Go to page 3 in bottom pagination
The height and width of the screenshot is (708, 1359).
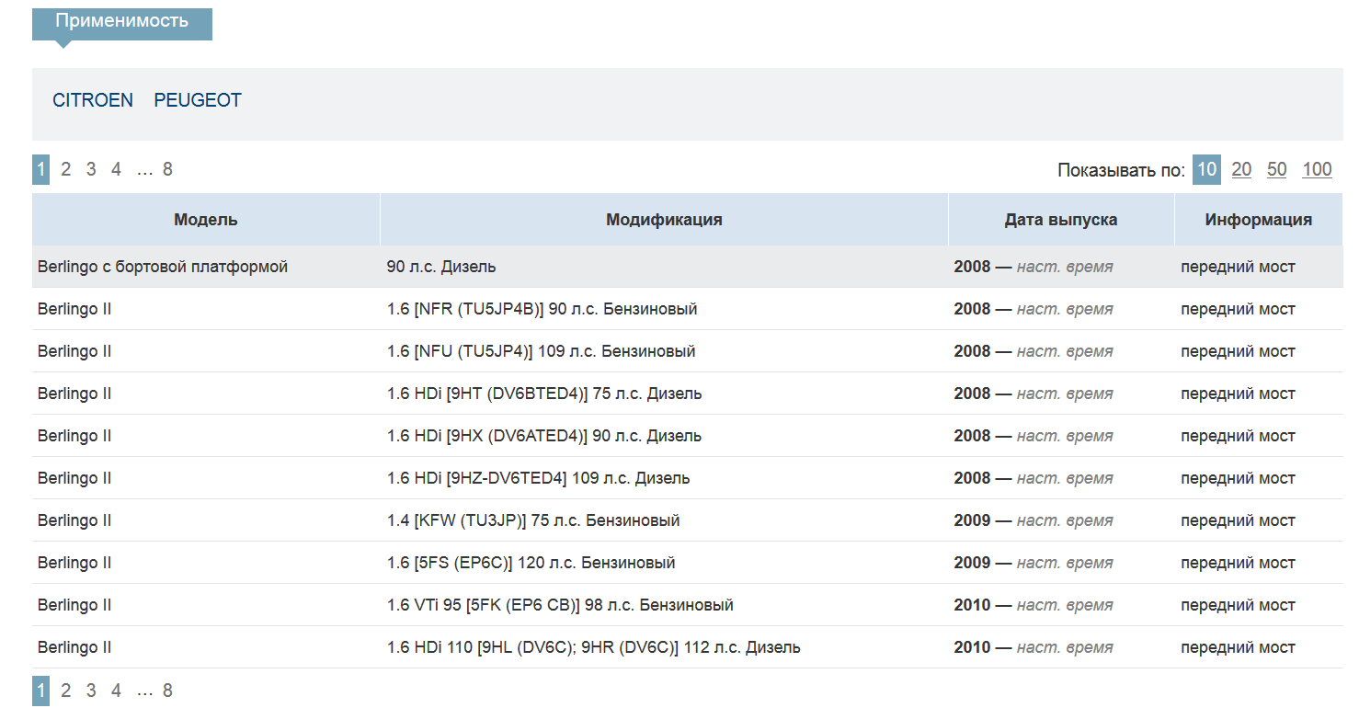(91, 691)
